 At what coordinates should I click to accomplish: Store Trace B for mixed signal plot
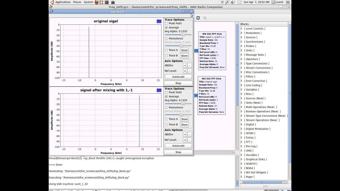(184, 125)
